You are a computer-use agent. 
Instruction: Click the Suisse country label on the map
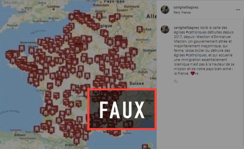137,83
